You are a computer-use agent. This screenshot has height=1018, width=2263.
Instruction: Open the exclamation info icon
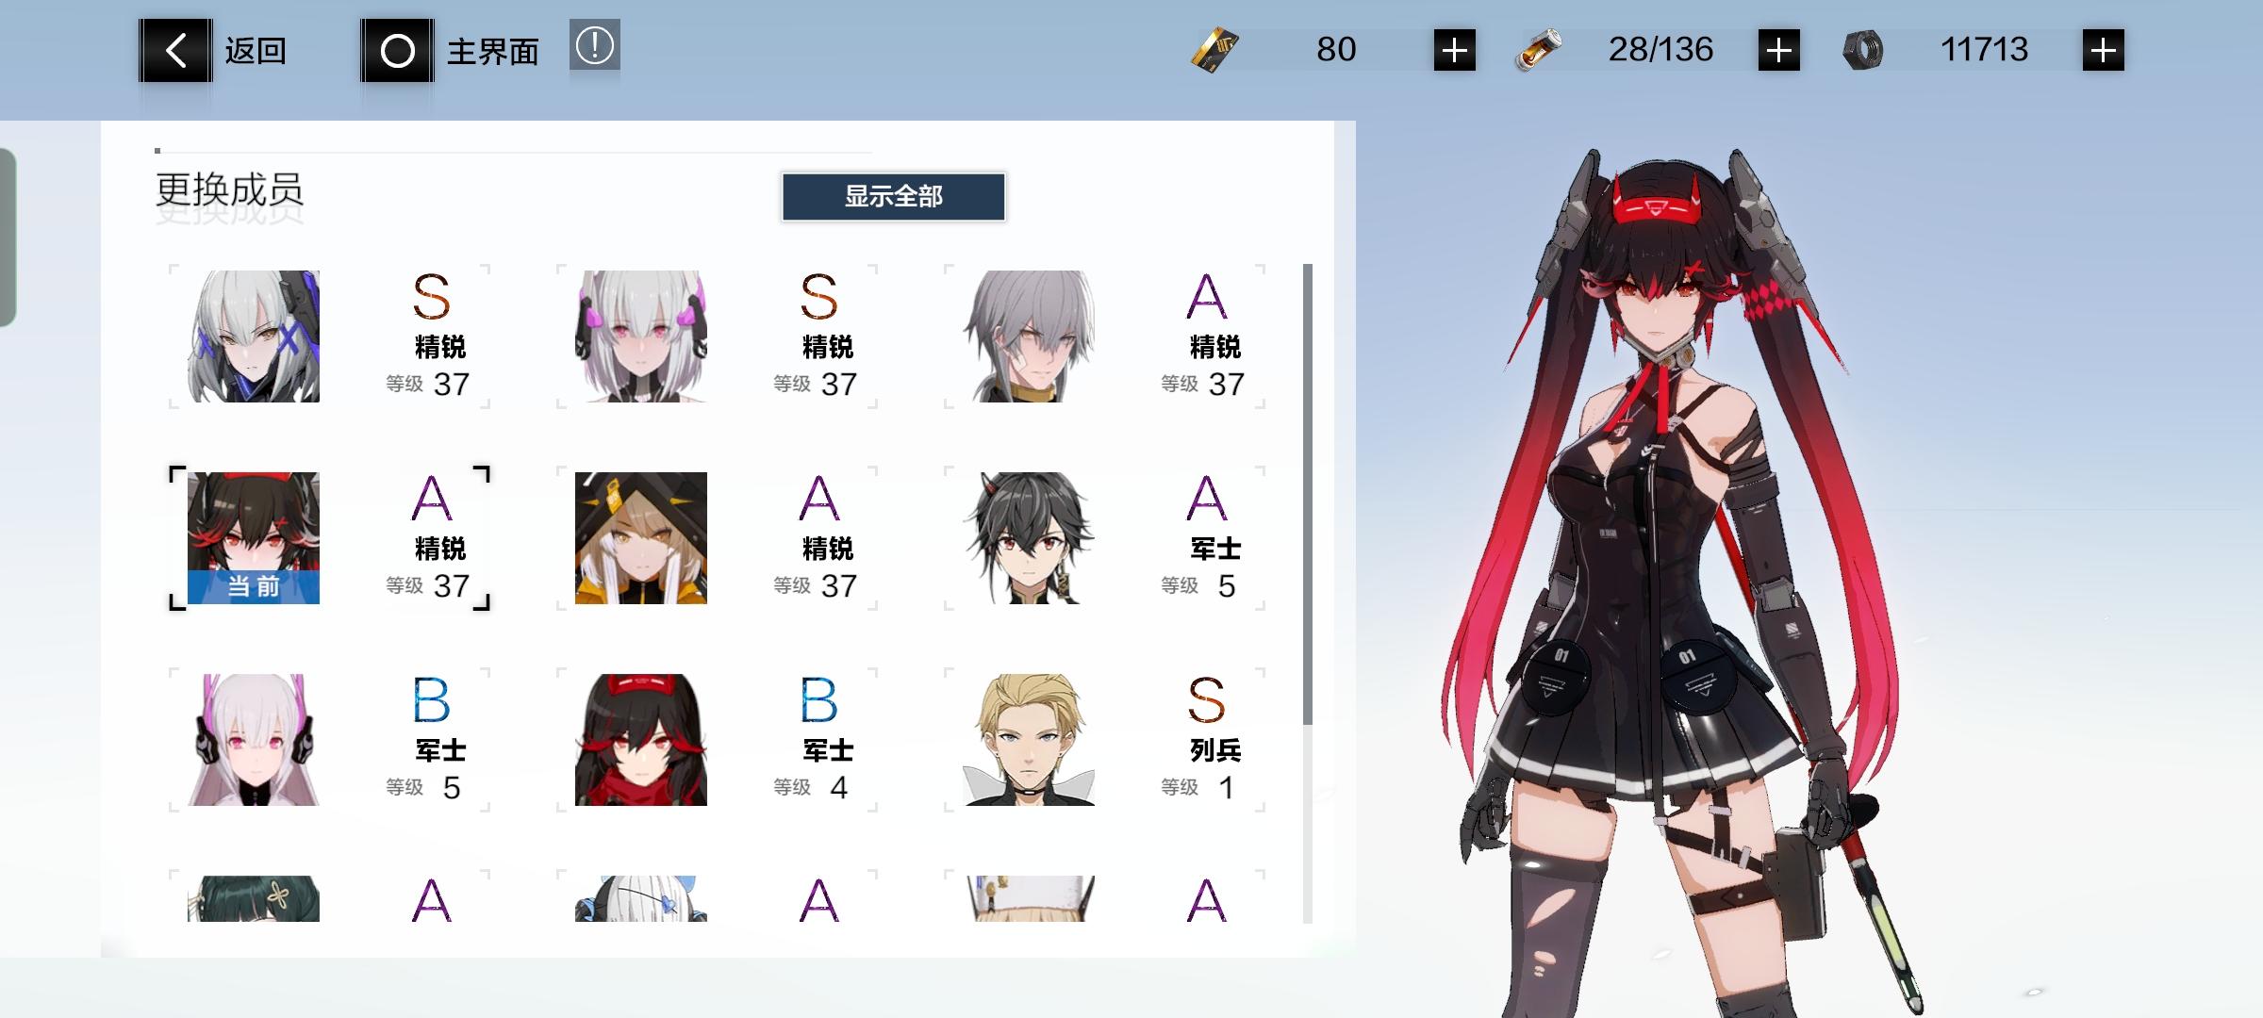coord(594,44)
